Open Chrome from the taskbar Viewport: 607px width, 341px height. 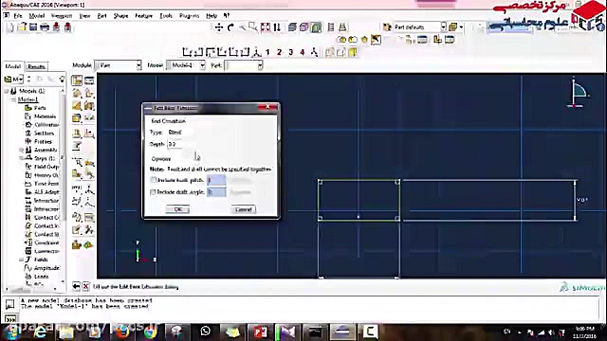point(150,332)
